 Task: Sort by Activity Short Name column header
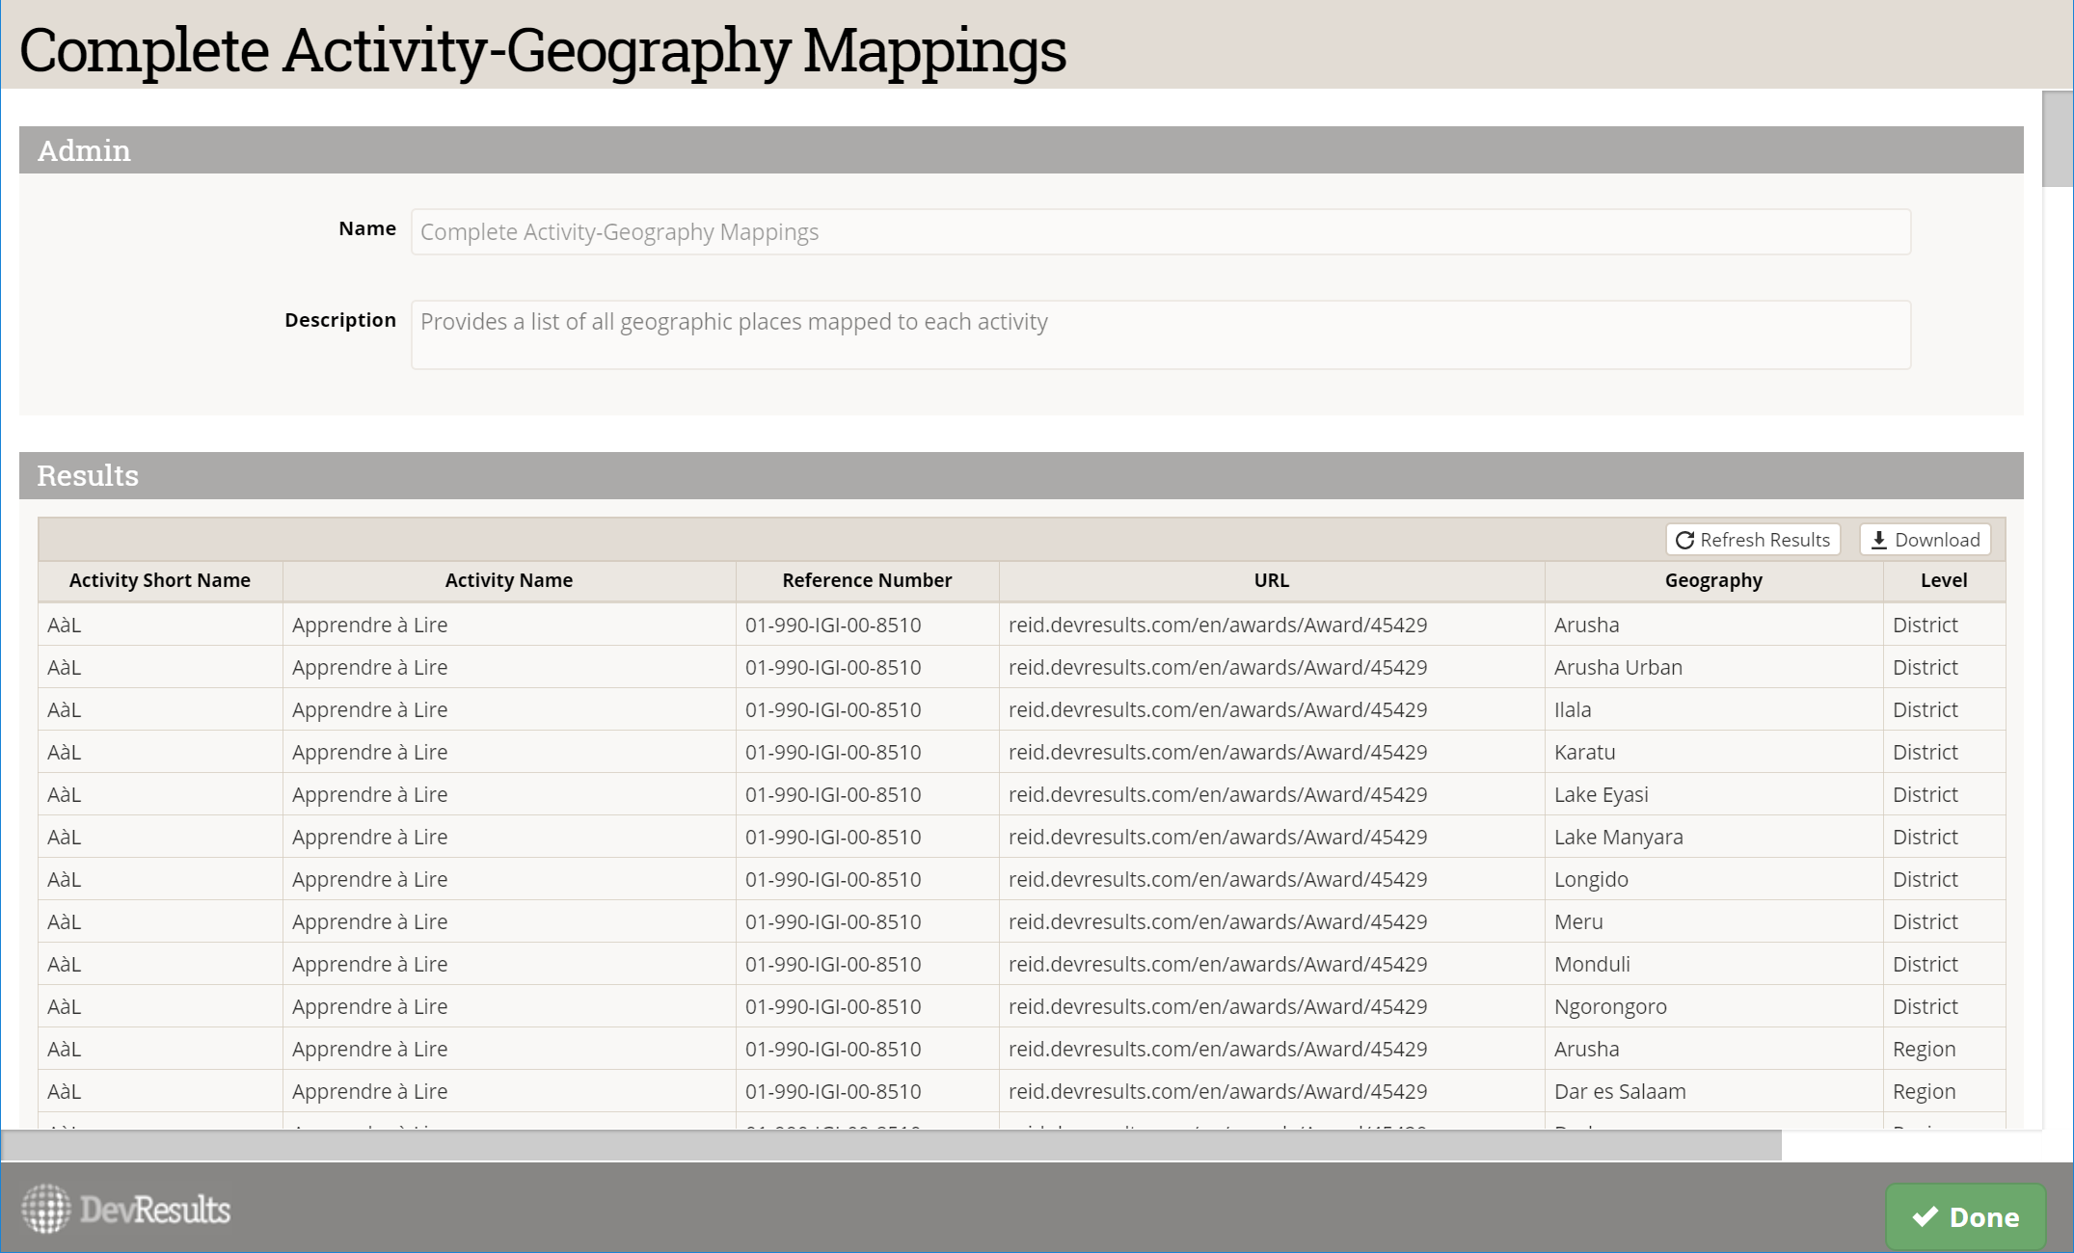tap(160, 580)
